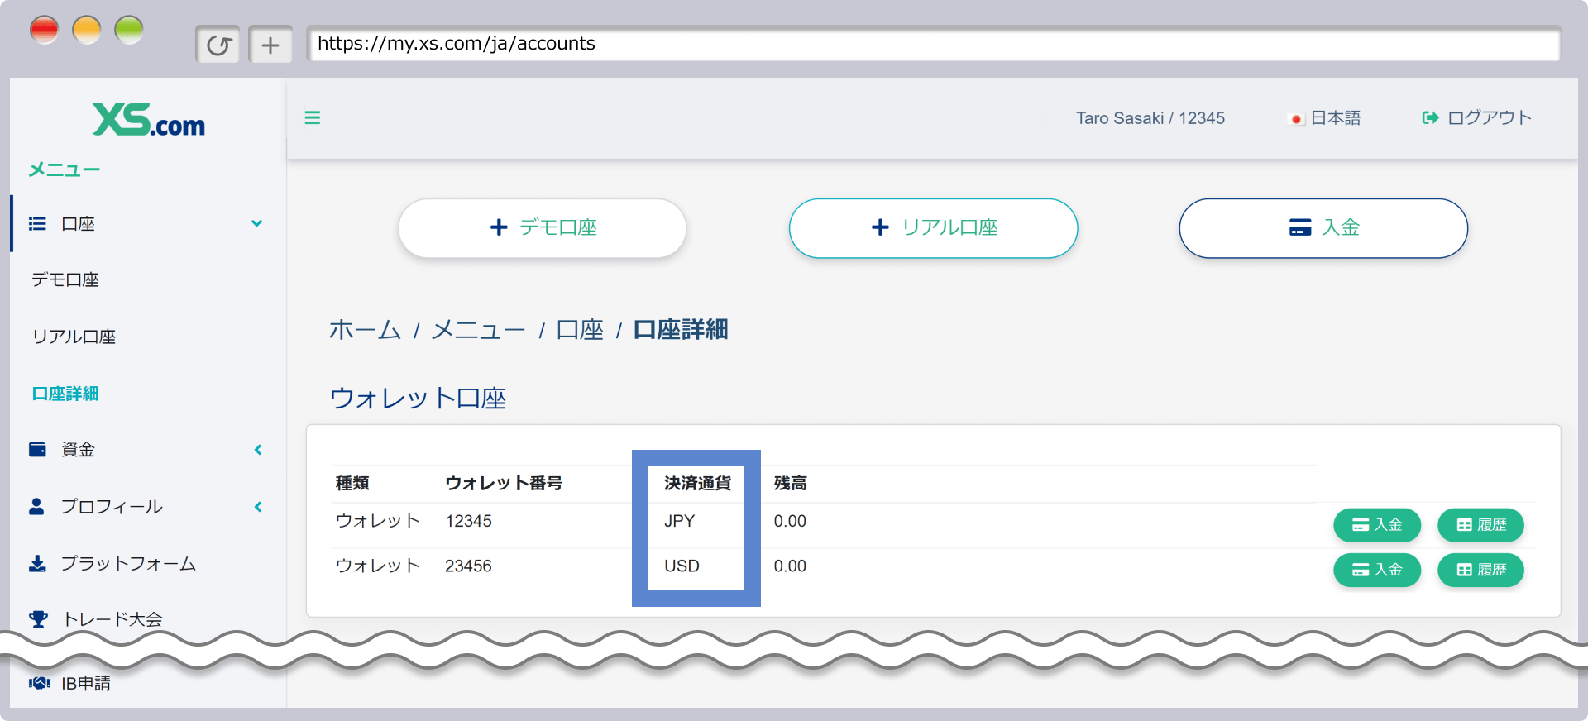Click the USD currency cell
This screenshot has width=1588, height=721.
tap(682, 566)
